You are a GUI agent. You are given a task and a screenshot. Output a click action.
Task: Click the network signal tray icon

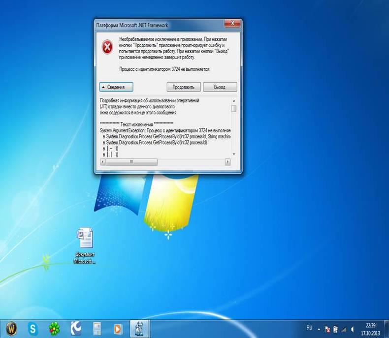tap(344, 330)
